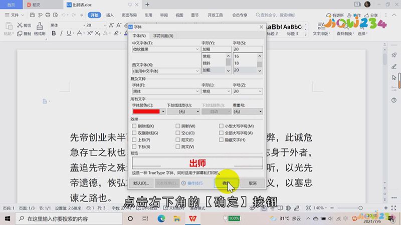The height and width of the screenshot is (225, 401).
Task: Open font color dropdown arrow
Action: (163, 111)
